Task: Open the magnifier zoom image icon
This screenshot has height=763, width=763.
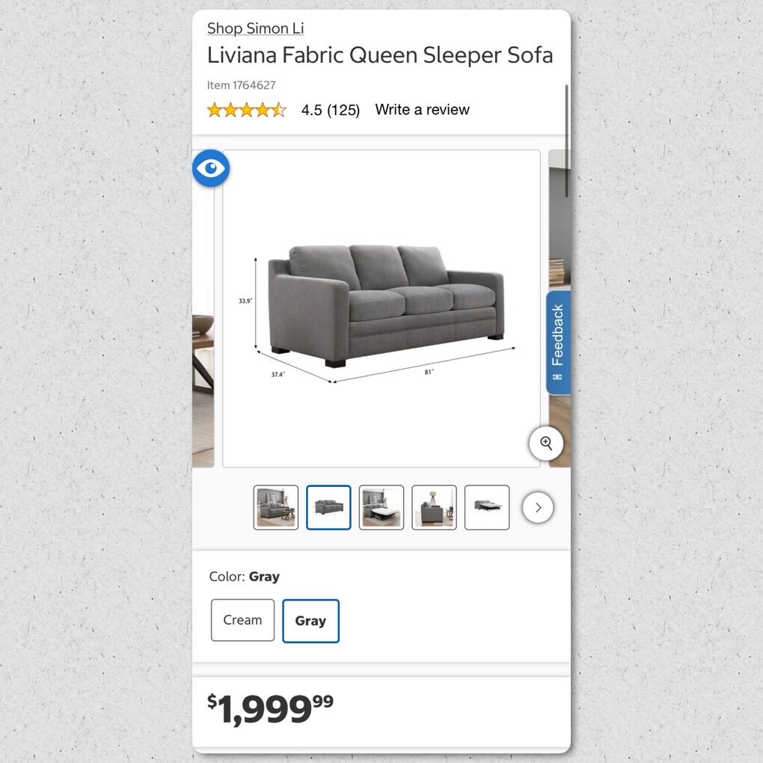Action: [546, 444]
